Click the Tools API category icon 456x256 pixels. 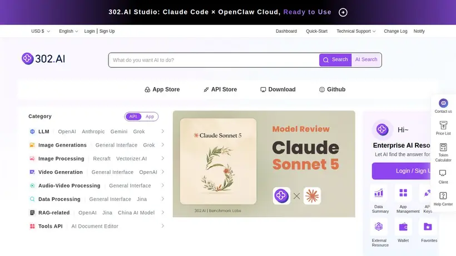pyautogui.click(x=32, y=226)
